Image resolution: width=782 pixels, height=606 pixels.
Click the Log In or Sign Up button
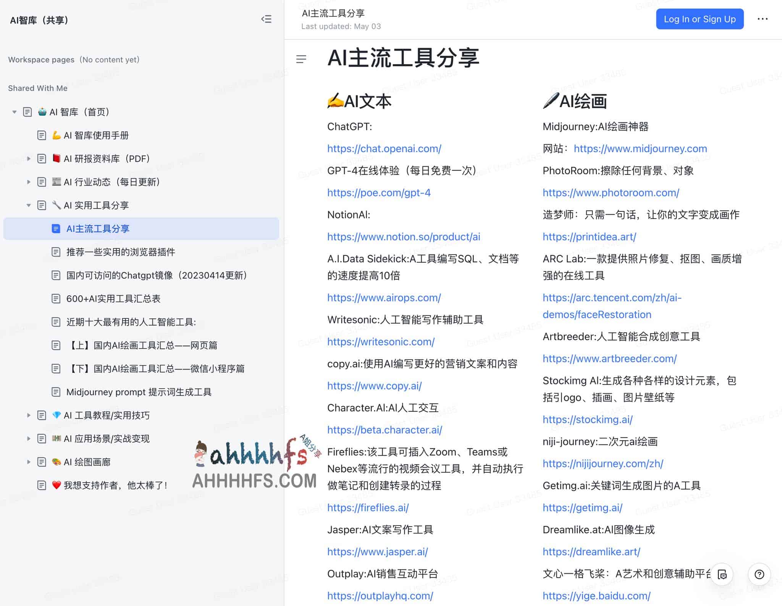pyautogui.click(x=700, y=19)
